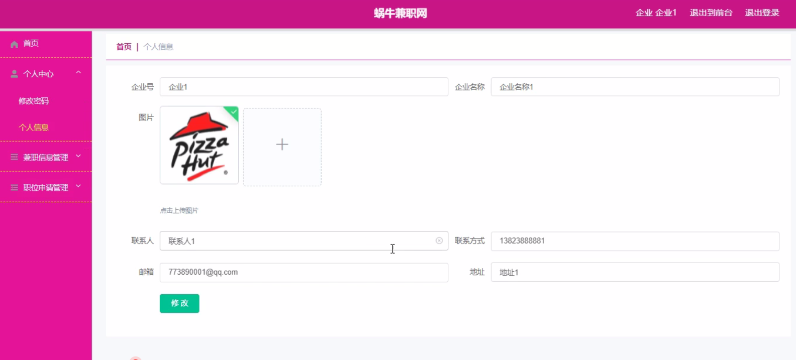The image size is (796, 360).
Task: Click the 企业名称 input field
Action: coord(635,87)
